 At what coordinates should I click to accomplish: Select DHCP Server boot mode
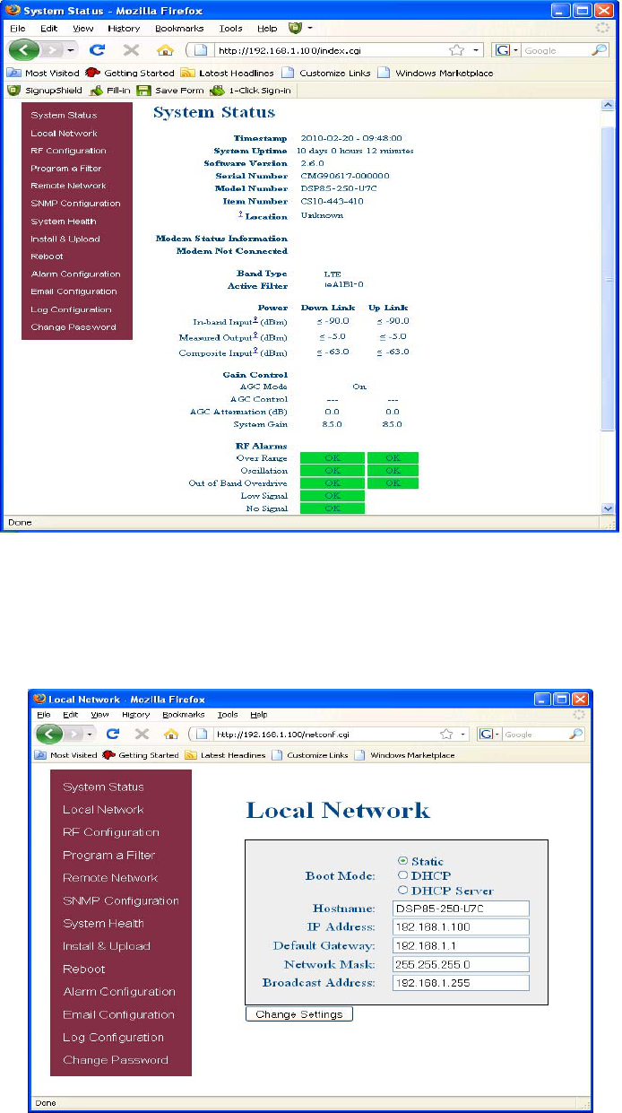402,891
